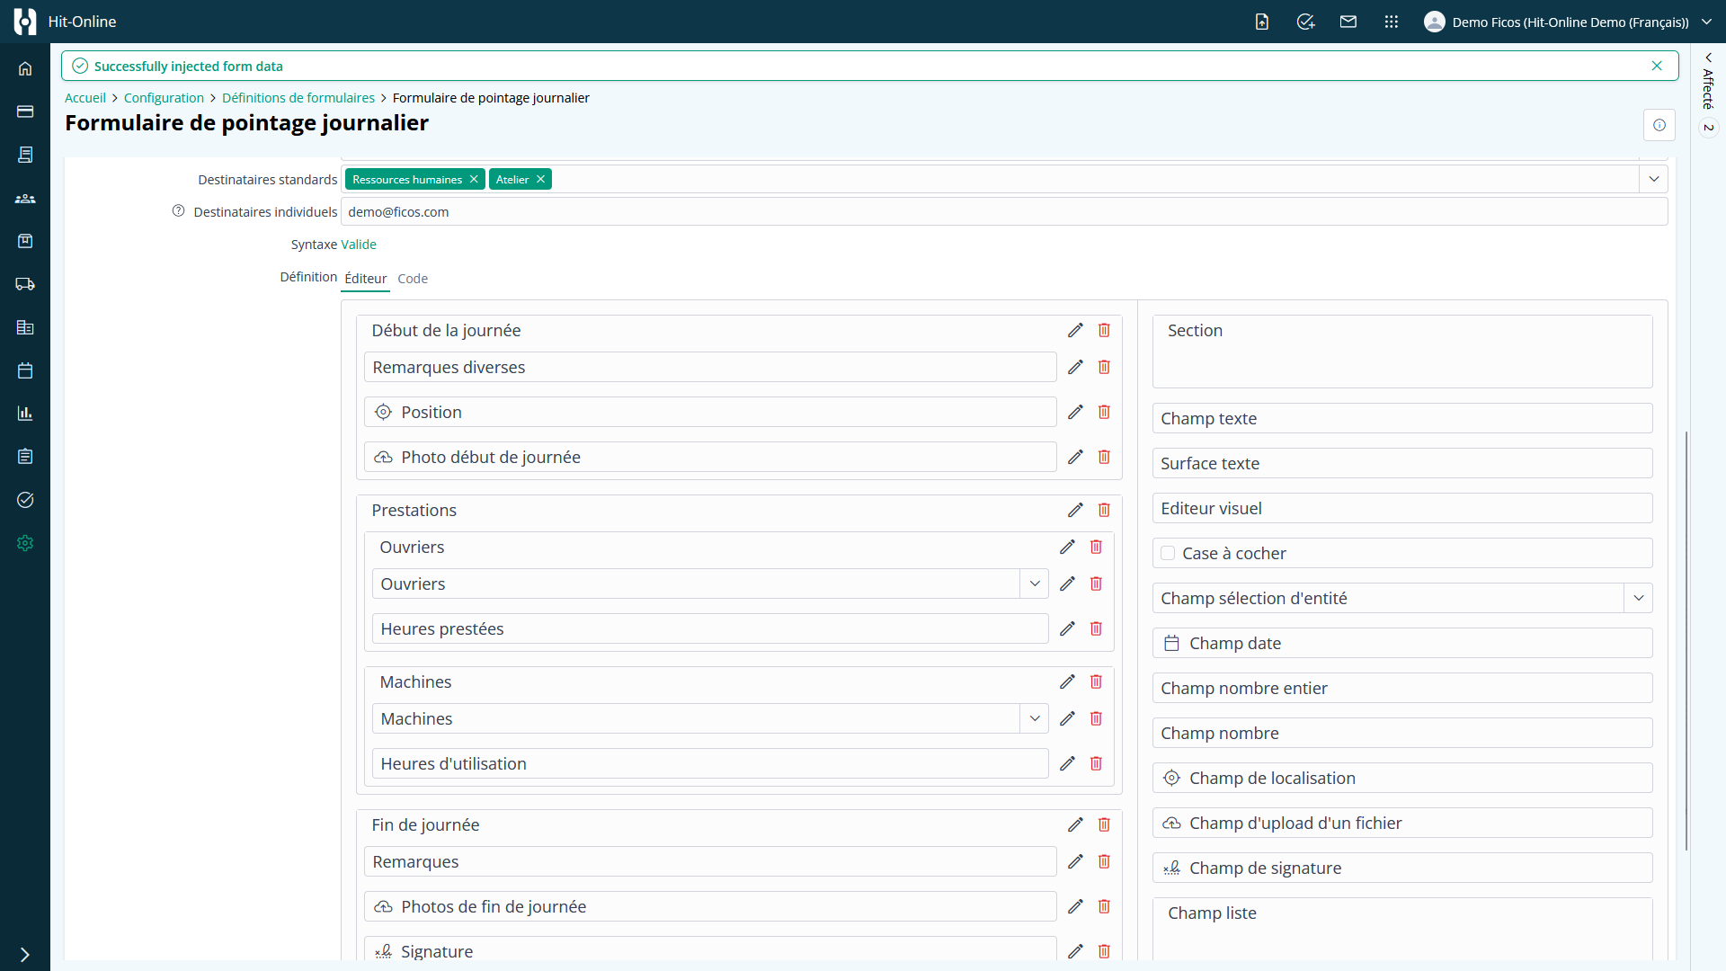Select the Champ de localisation component
The height and width of the screenshot is (971, 1726).
[1402, 779]
